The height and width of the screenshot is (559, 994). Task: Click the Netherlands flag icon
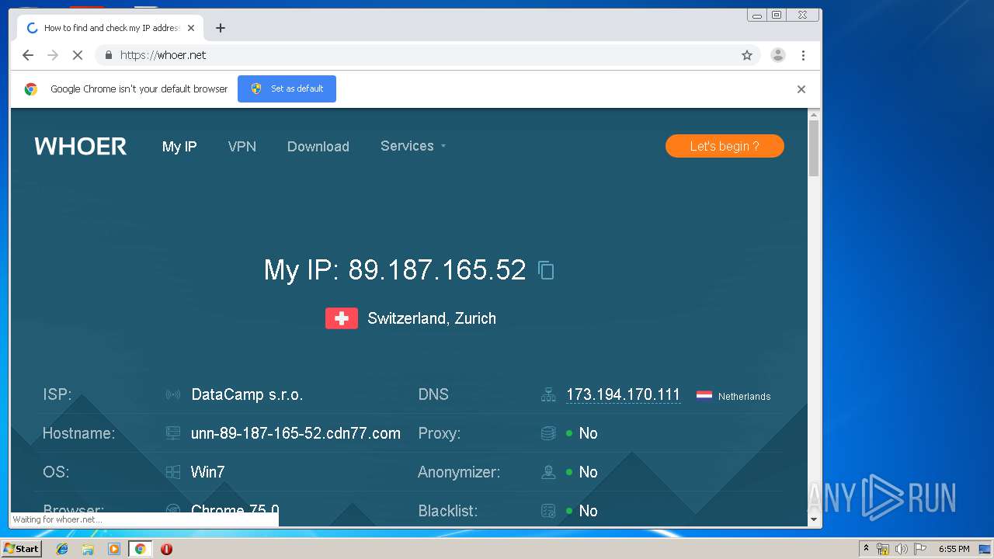point(704,395)
